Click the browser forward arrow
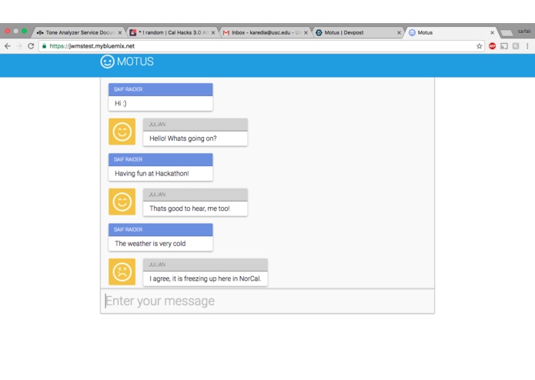The height and width of the screenshot is (380, 535). coord(19,46)
